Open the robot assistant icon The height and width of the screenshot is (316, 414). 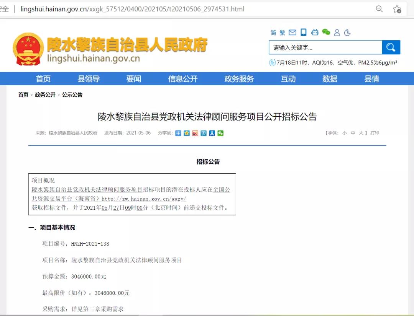click(315, 33)
